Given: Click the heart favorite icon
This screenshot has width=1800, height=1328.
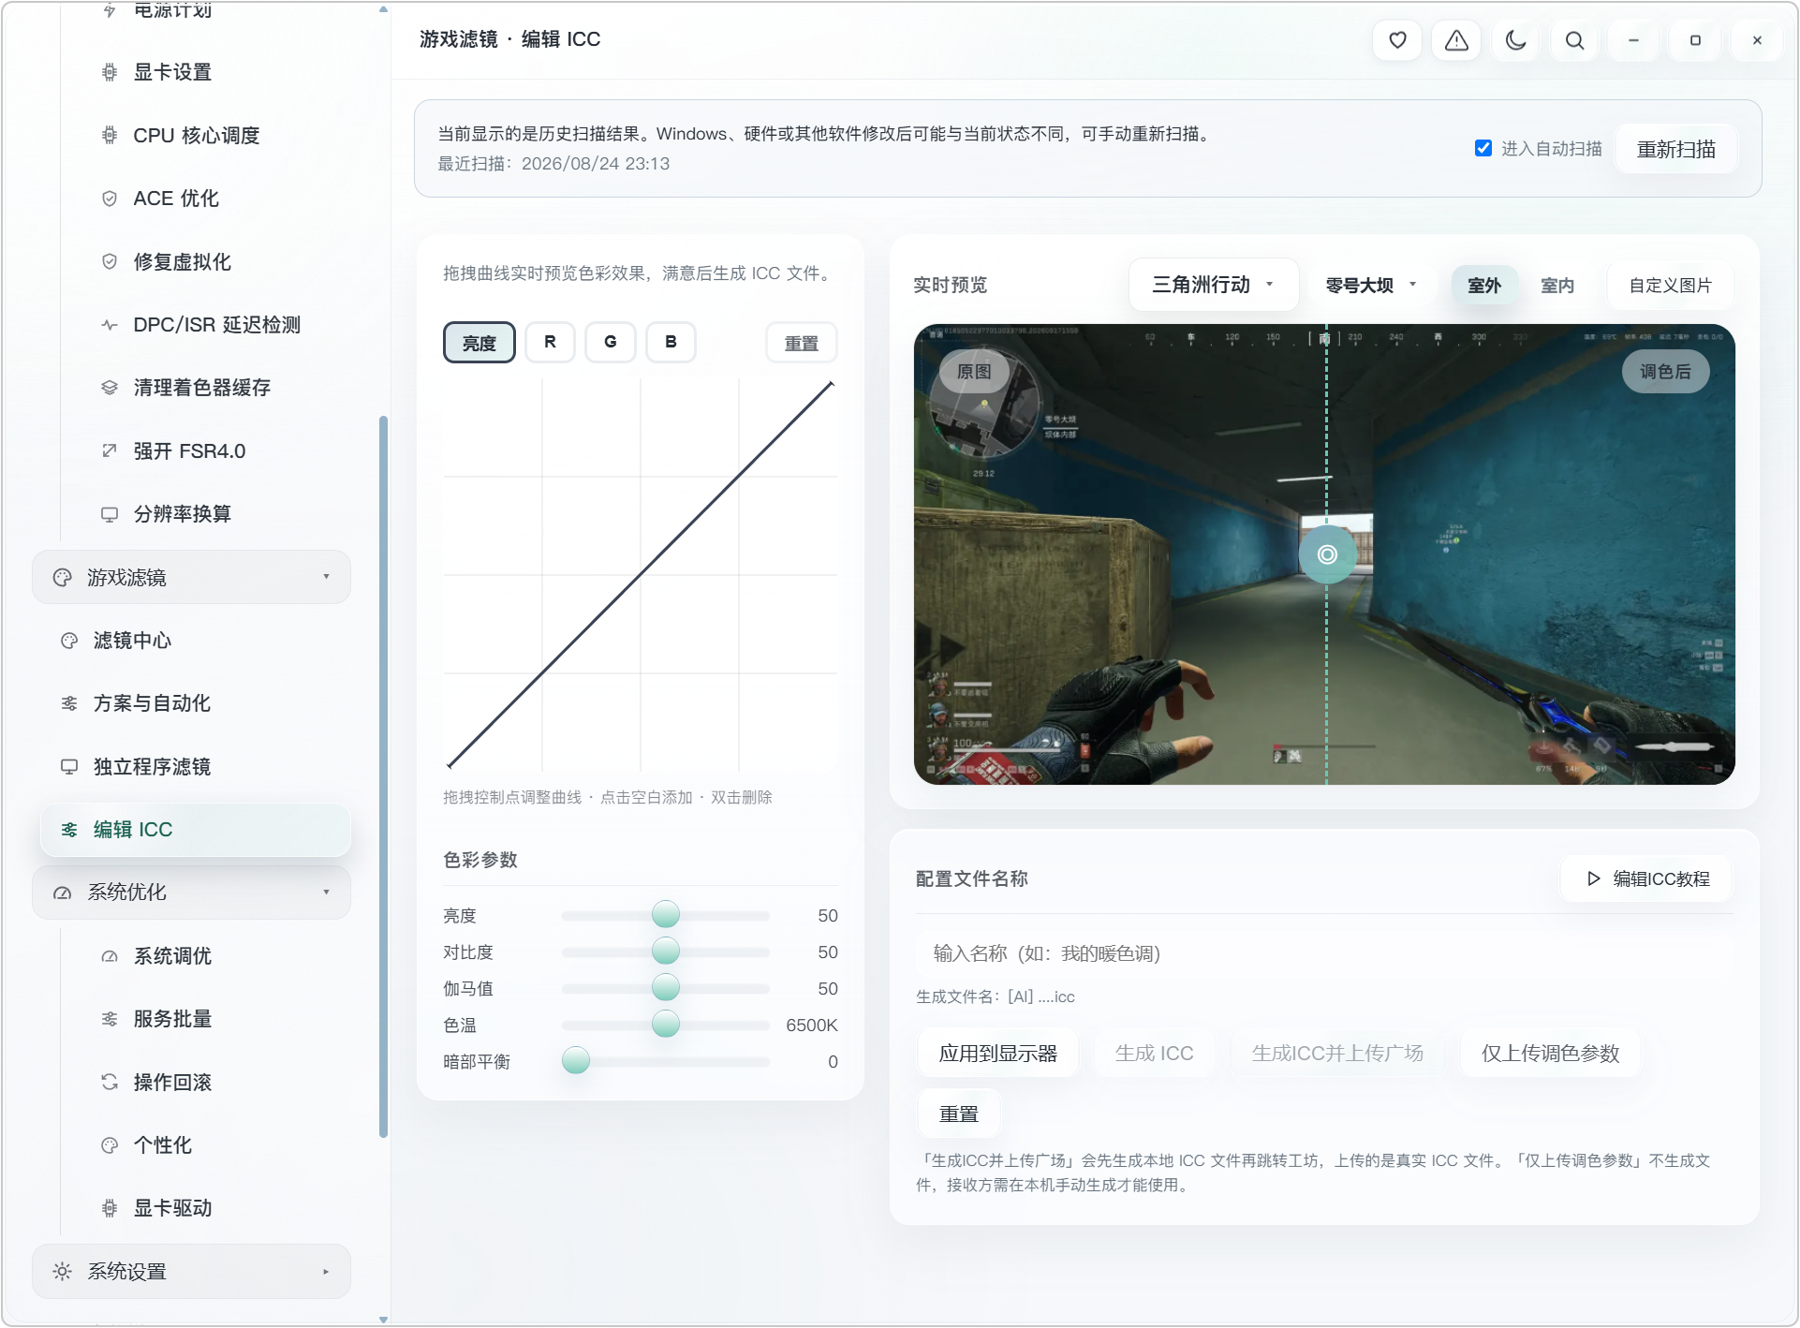Looking at the screenshot, I should 1397,40.
